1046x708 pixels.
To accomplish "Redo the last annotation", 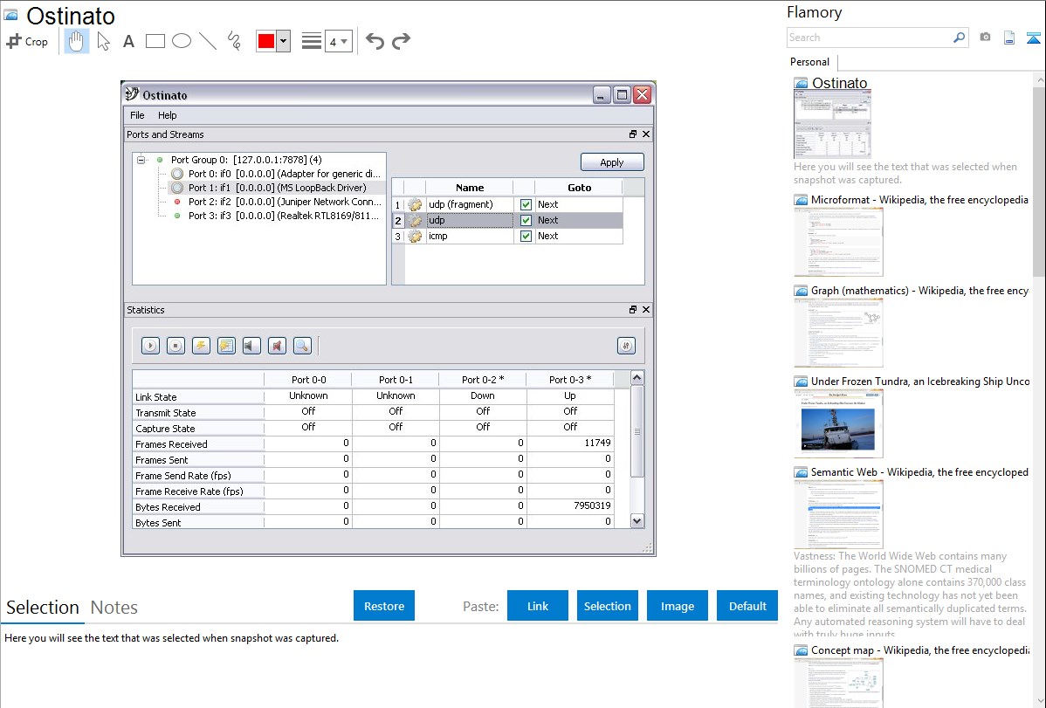I will tap(401, 41).
